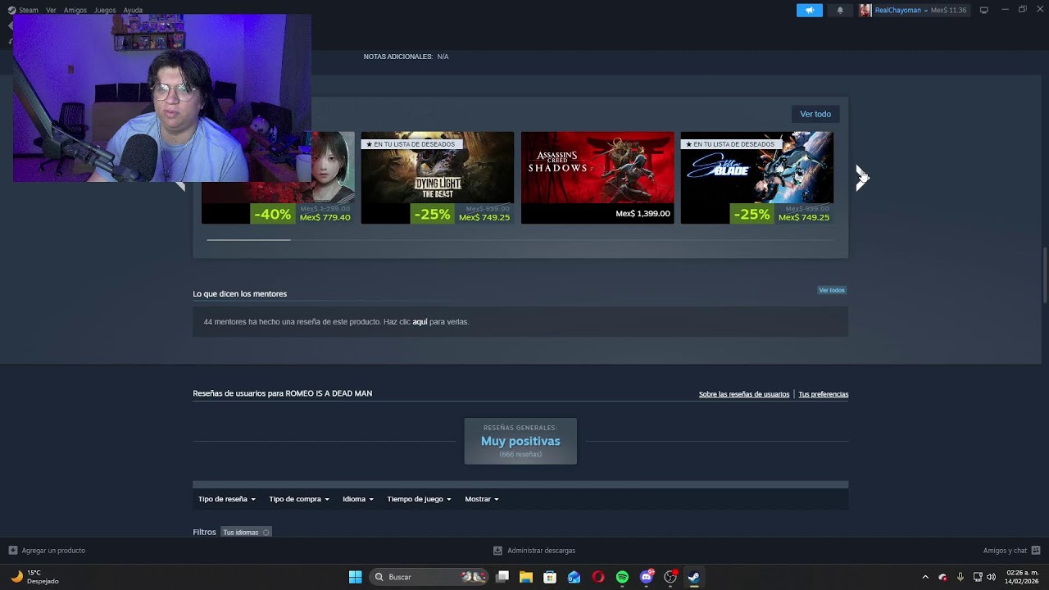Image resolution: width=1049 pixels, height=590 pixels.
Task: Click the page vertical scrollbar
Action: (1044, 275)
